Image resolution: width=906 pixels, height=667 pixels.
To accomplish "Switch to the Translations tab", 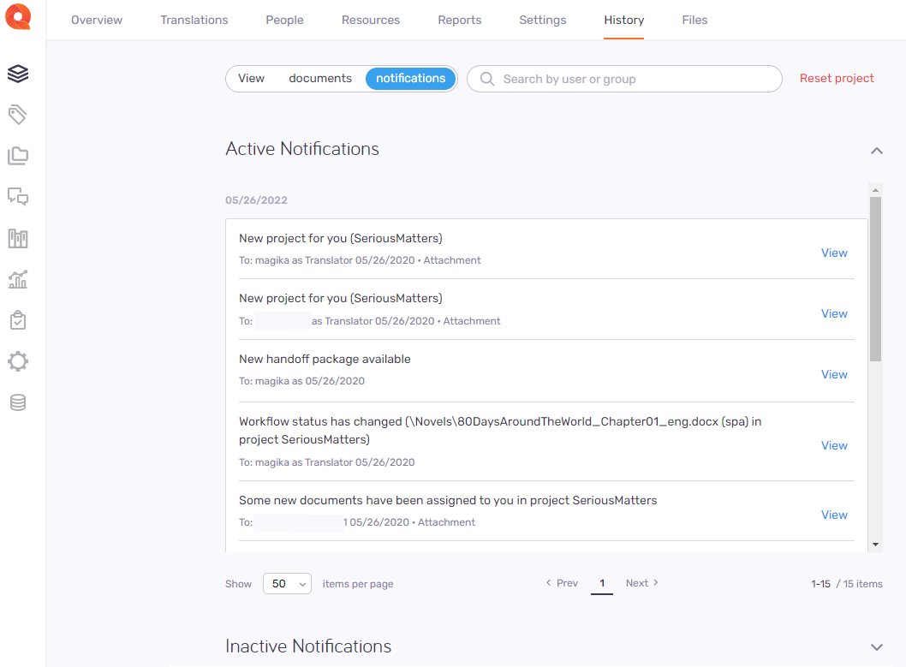I will click(x=194, y=20).
